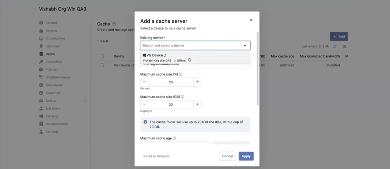
Task: Decrease the maximum cache size in GB
Action: click(x=144, y=105)
